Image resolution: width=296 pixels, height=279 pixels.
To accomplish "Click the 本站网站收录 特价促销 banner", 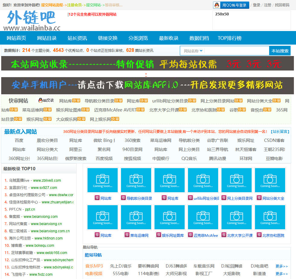I will tap(148, 64).
